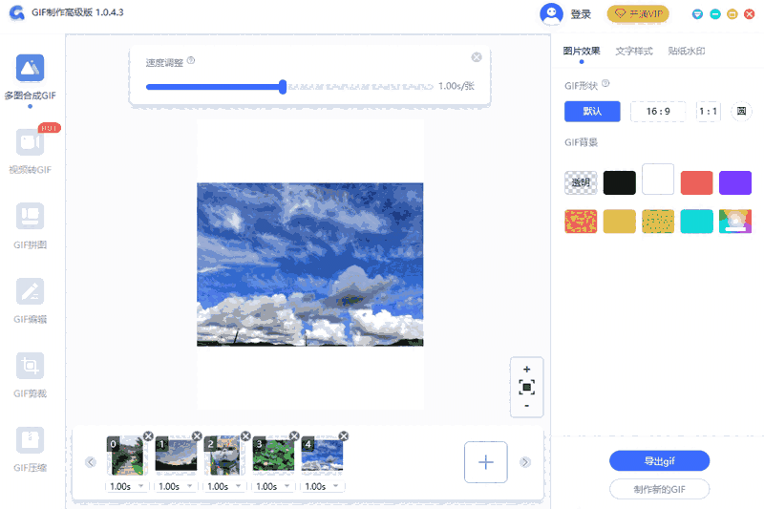
Task: Select 1:1 GIF shape
Action: (x=708, y=111)
